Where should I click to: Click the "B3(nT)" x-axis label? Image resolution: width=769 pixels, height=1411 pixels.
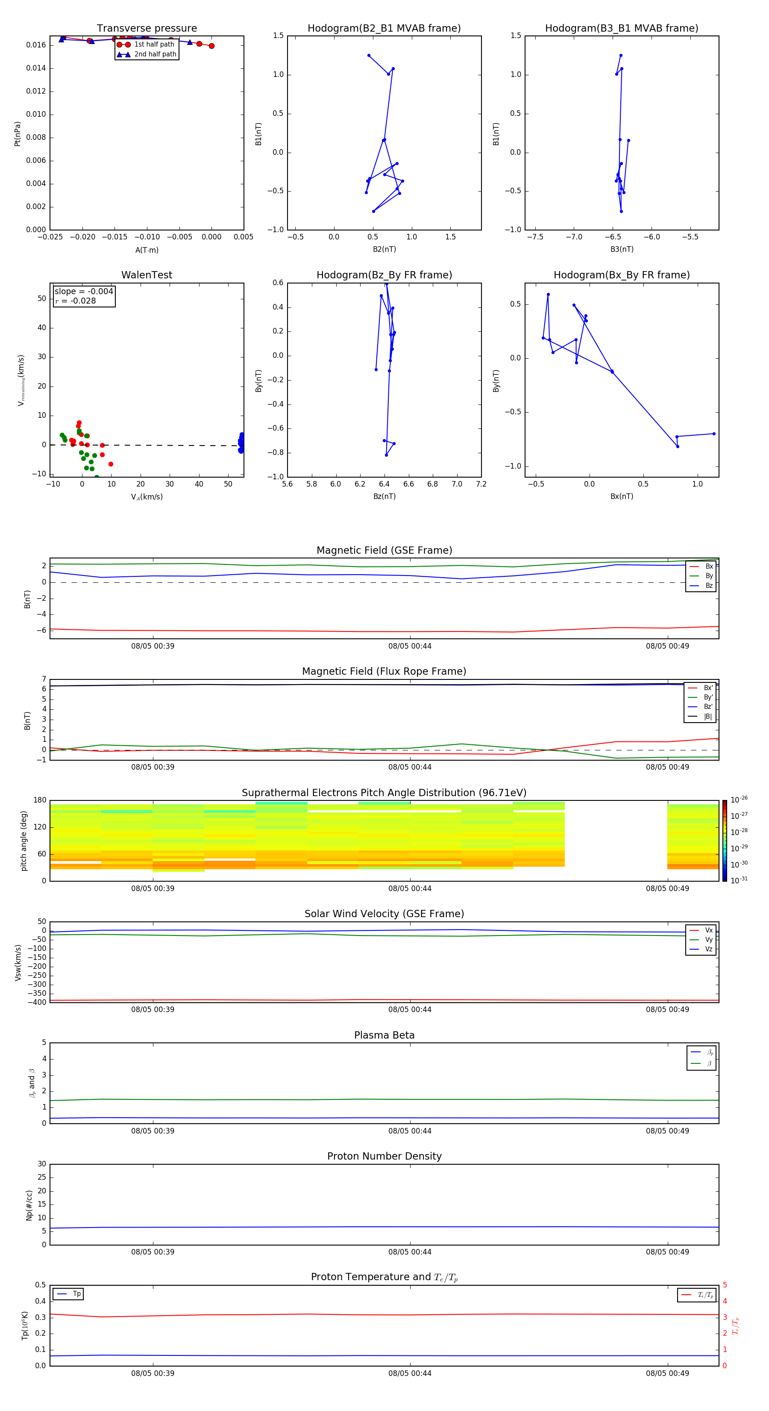[x=622, y=249]
